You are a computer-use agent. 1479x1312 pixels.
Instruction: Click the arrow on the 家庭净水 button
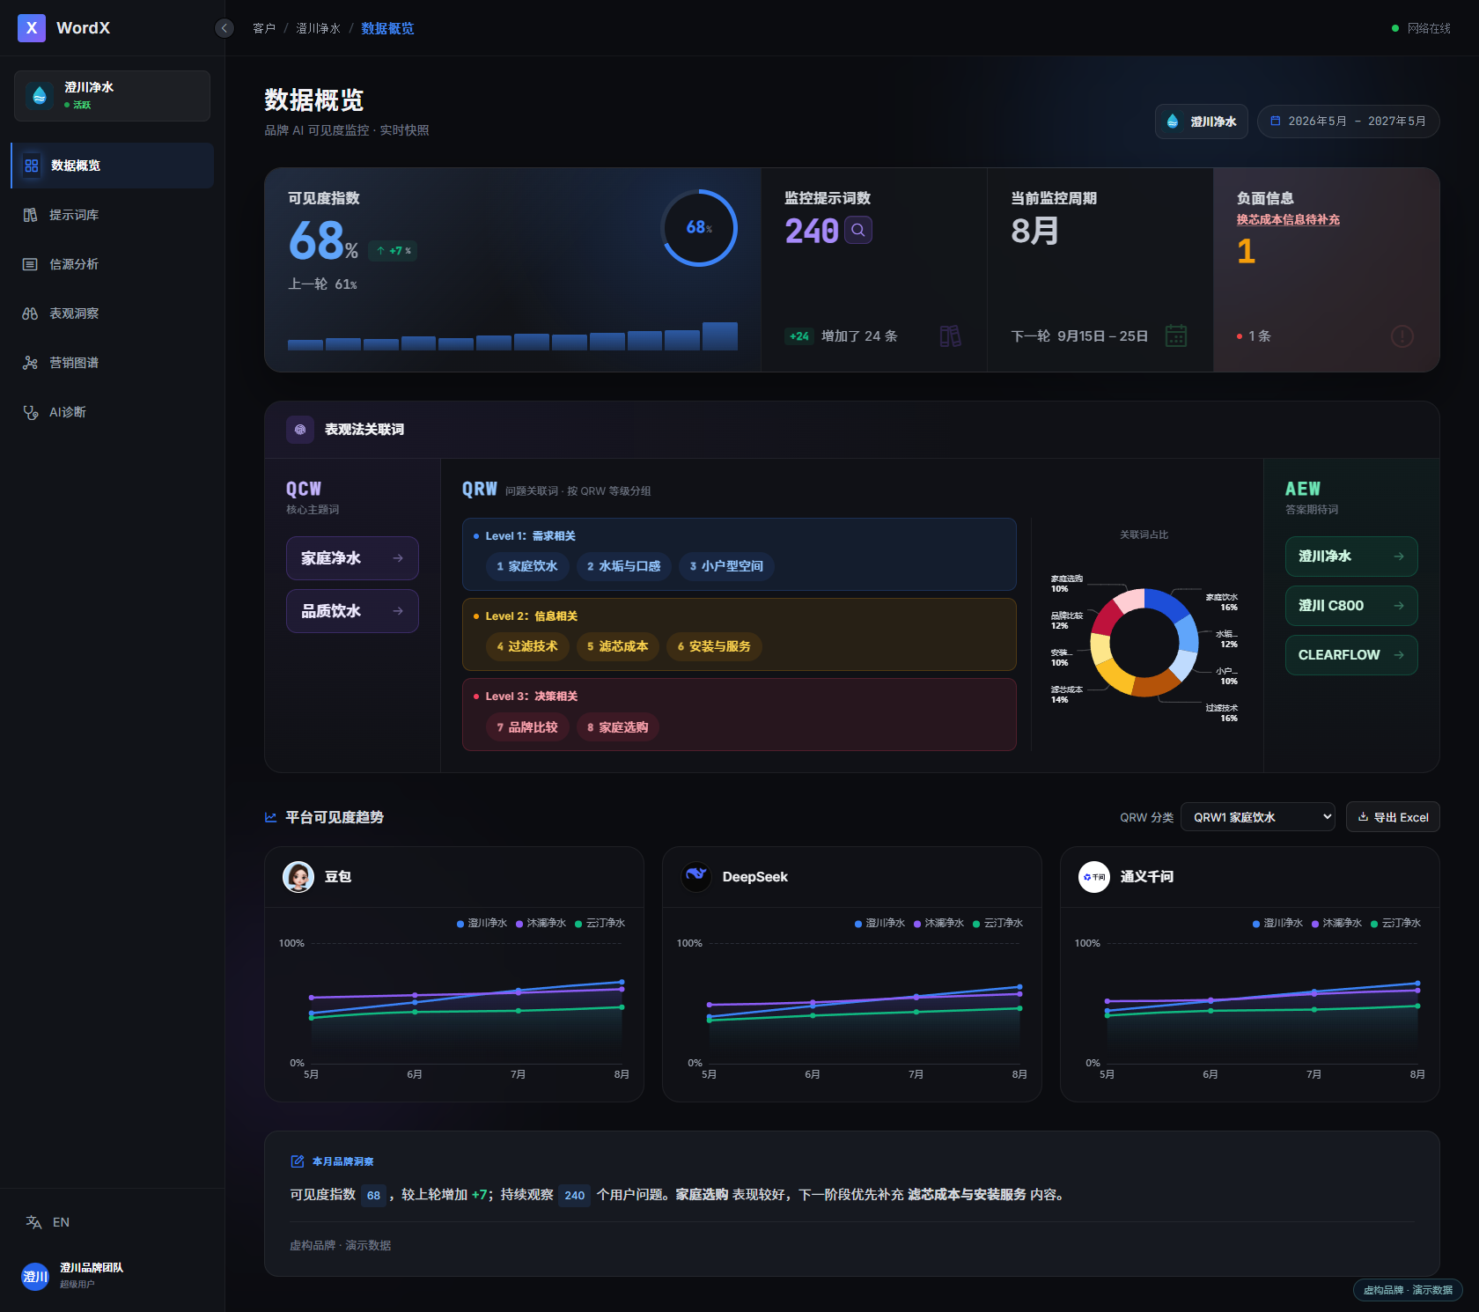tap(398, 558)
